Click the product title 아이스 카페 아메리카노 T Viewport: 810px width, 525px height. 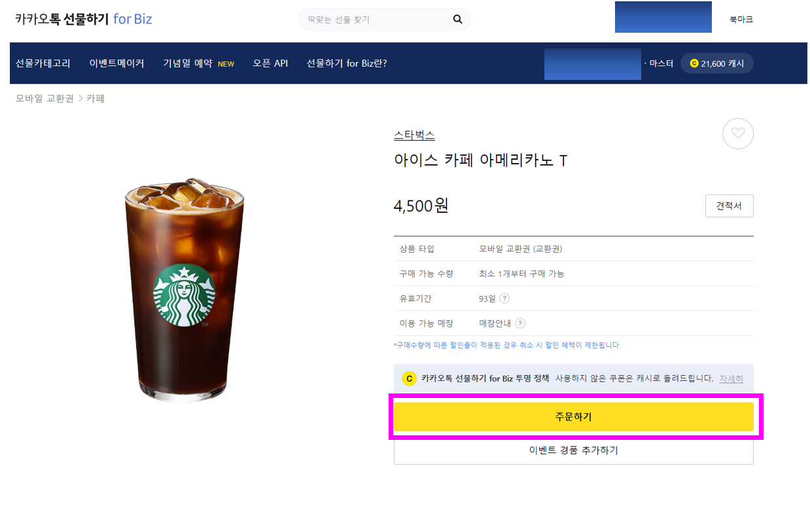pyautogui.click(x=480, y=160)
